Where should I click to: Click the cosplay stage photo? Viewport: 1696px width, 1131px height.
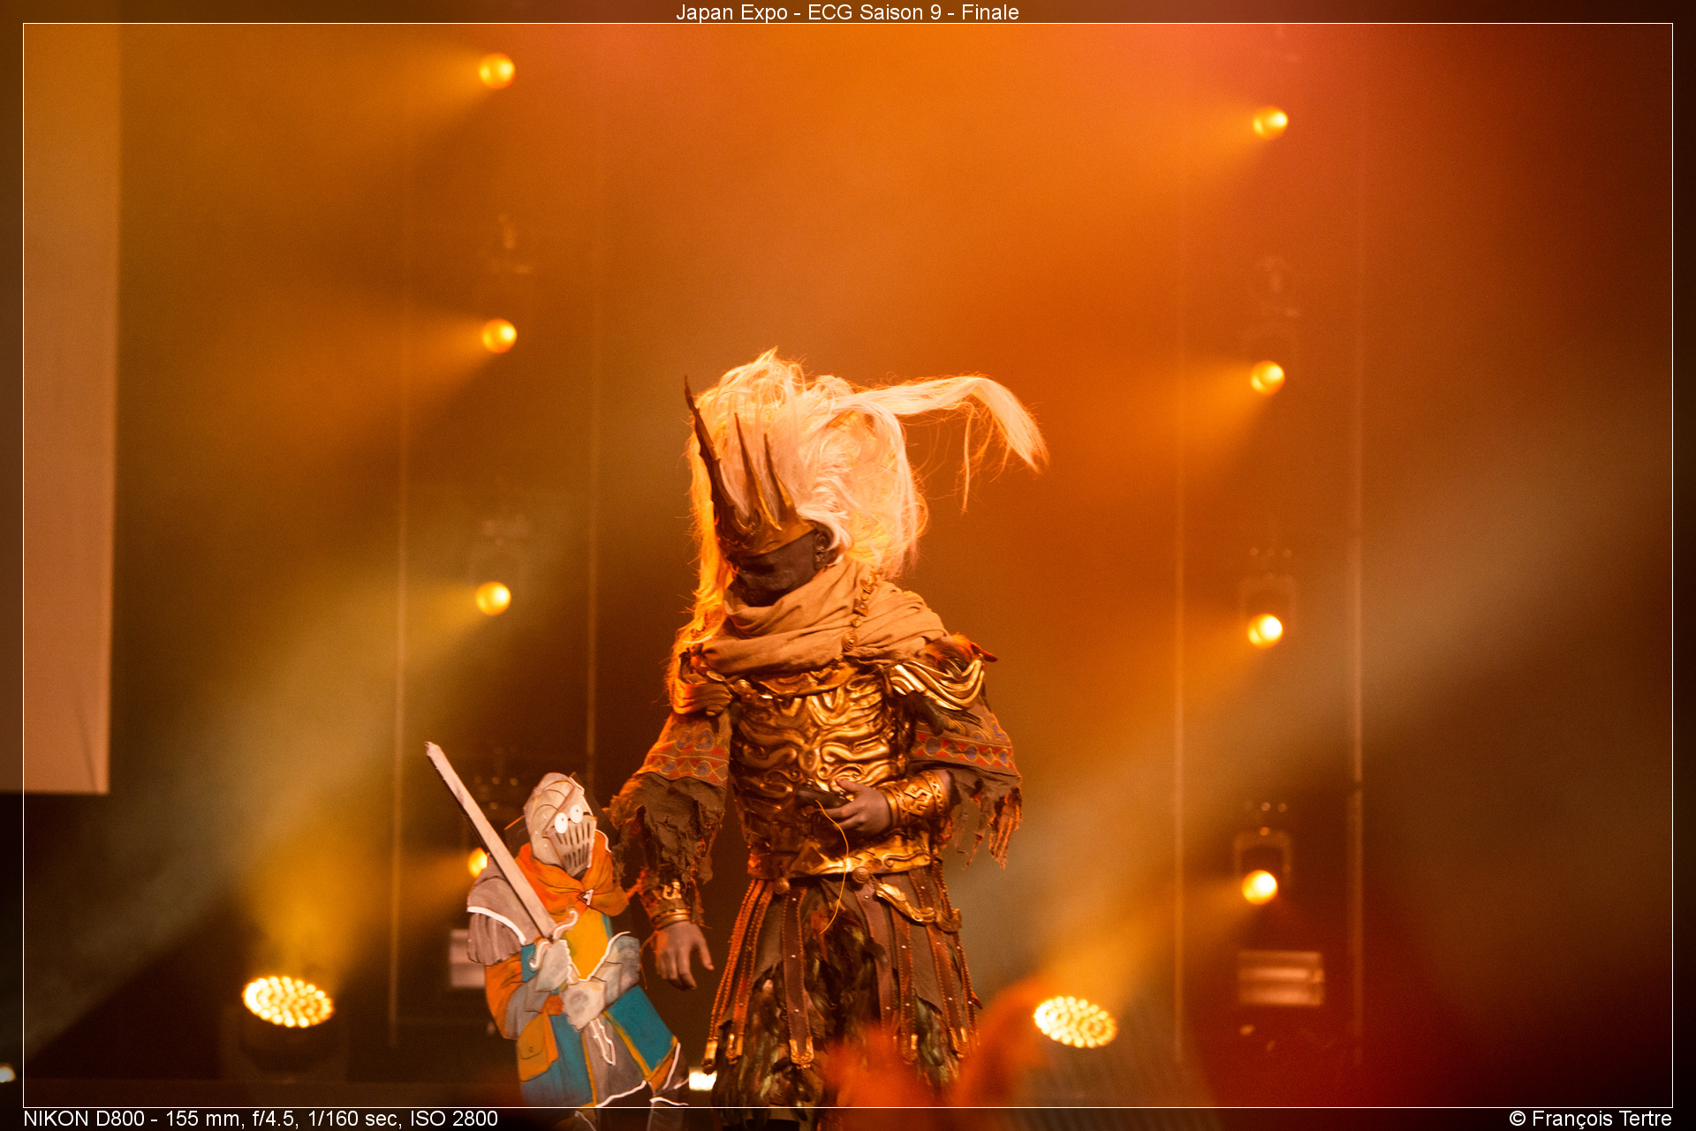click(x=848, y=565)
